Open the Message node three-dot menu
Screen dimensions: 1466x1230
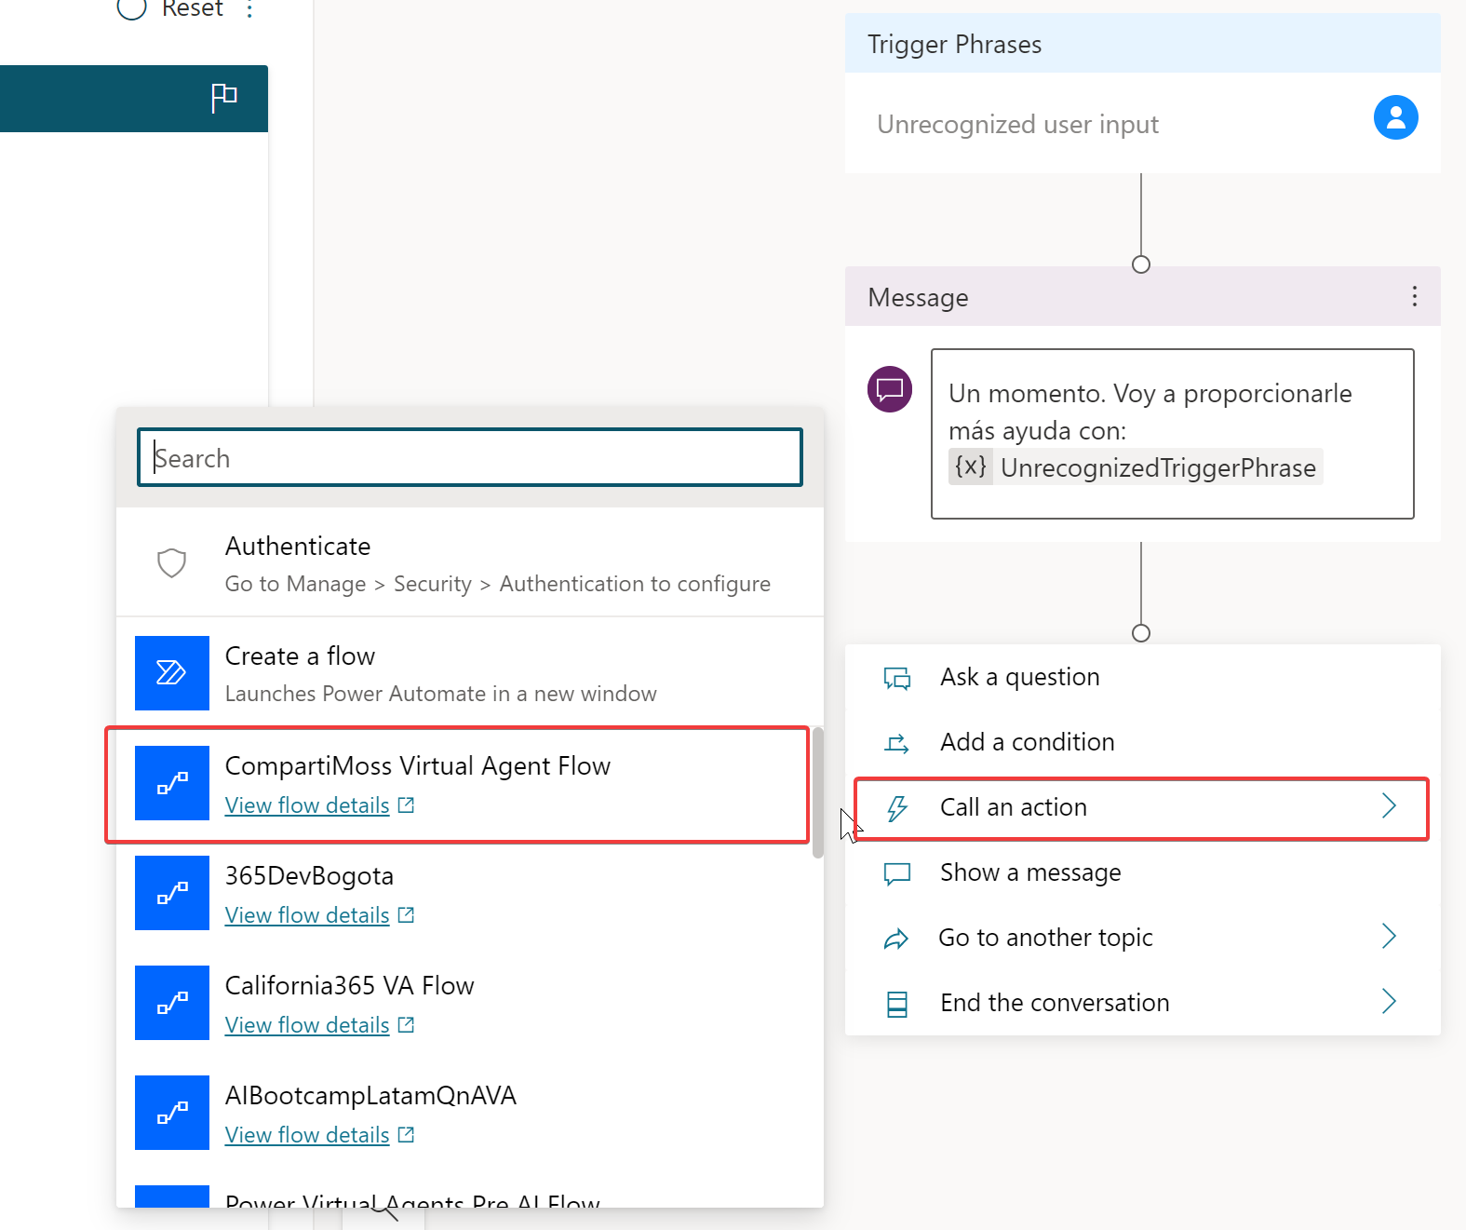[1414, 296]
